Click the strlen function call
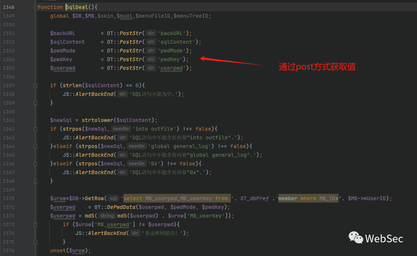This screenshot has height=256, width=417. (72, 86)
